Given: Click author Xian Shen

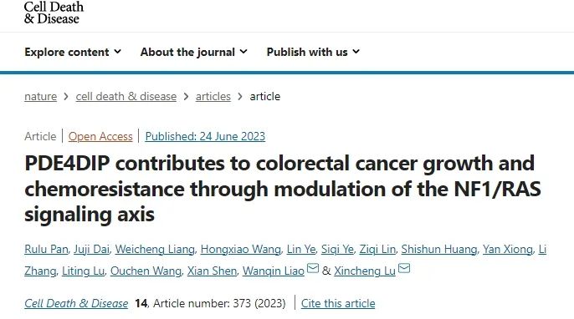Looking at the screenshot, I should pos(212,271).
